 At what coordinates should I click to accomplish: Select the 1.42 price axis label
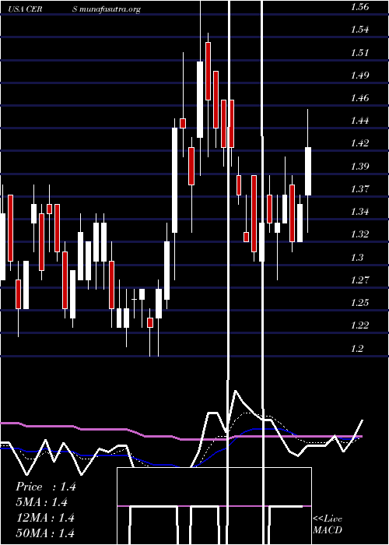coord(359,143)
